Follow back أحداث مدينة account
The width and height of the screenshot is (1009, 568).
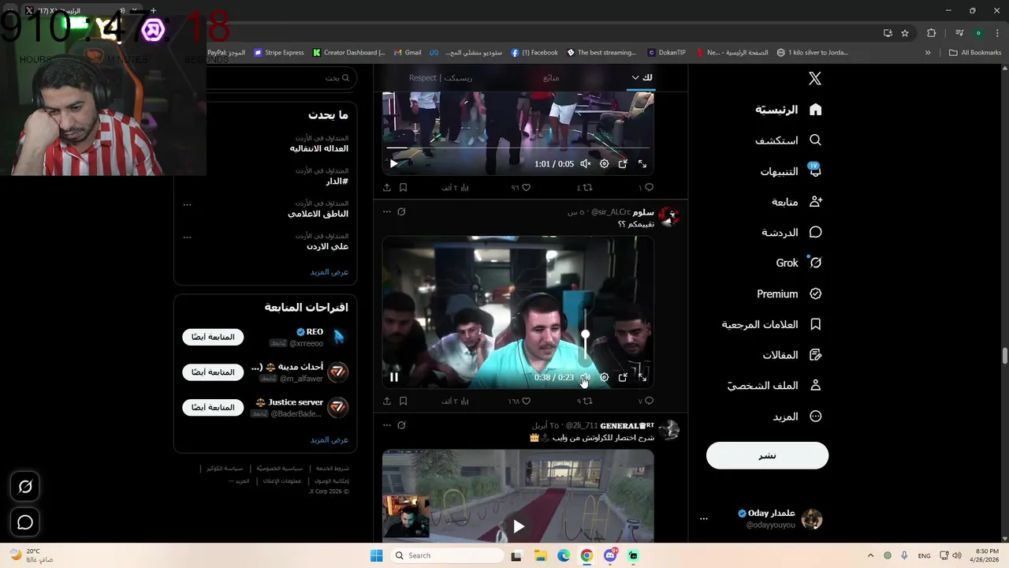pos(214,372)
